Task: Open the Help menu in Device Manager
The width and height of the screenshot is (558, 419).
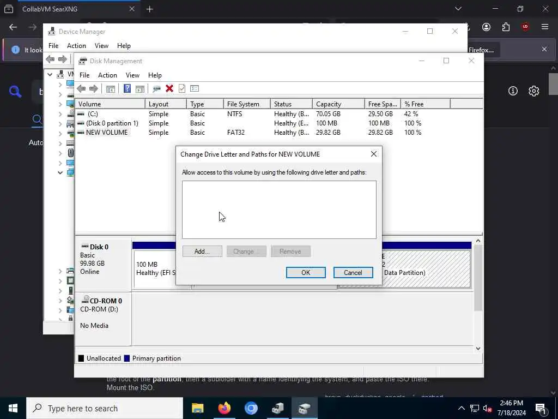Action: tap(124, 46)
